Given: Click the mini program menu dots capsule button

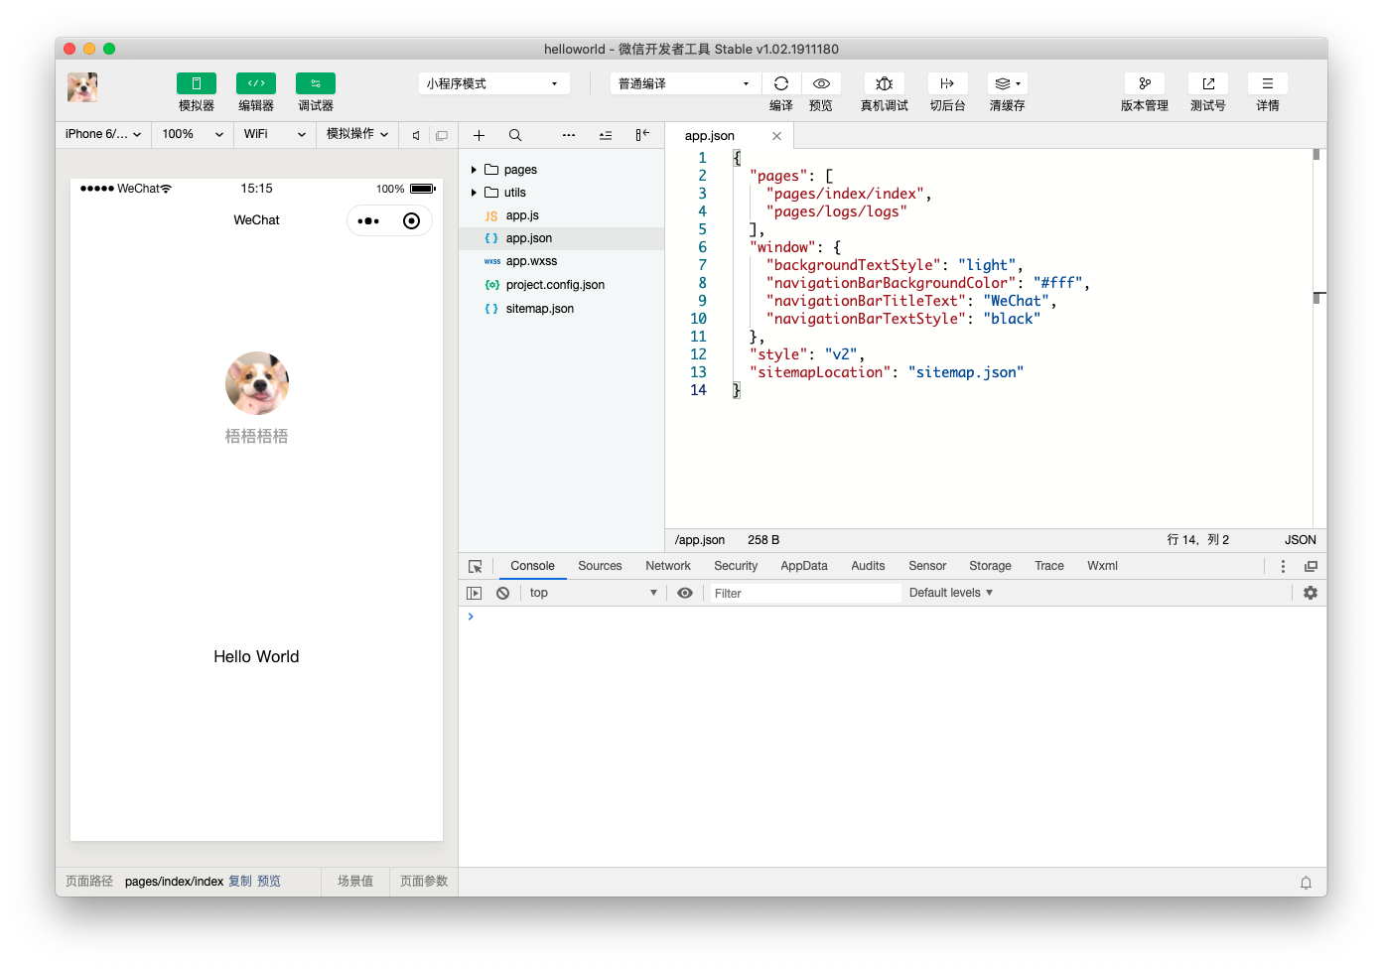Looking at the screenshot, I should [368, 220].
